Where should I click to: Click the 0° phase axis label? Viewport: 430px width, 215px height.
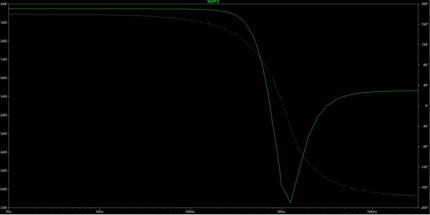(426, 106)
